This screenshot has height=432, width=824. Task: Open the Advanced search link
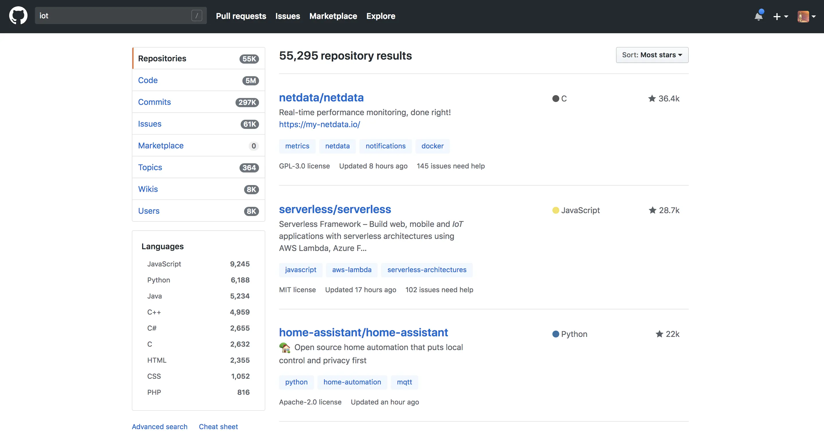(160, 427)
